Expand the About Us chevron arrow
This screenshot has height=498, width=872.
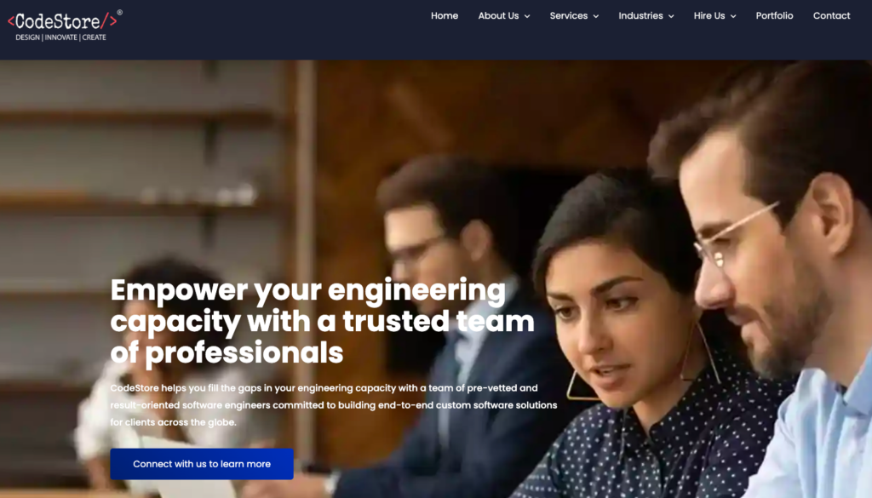coord(527,16)
